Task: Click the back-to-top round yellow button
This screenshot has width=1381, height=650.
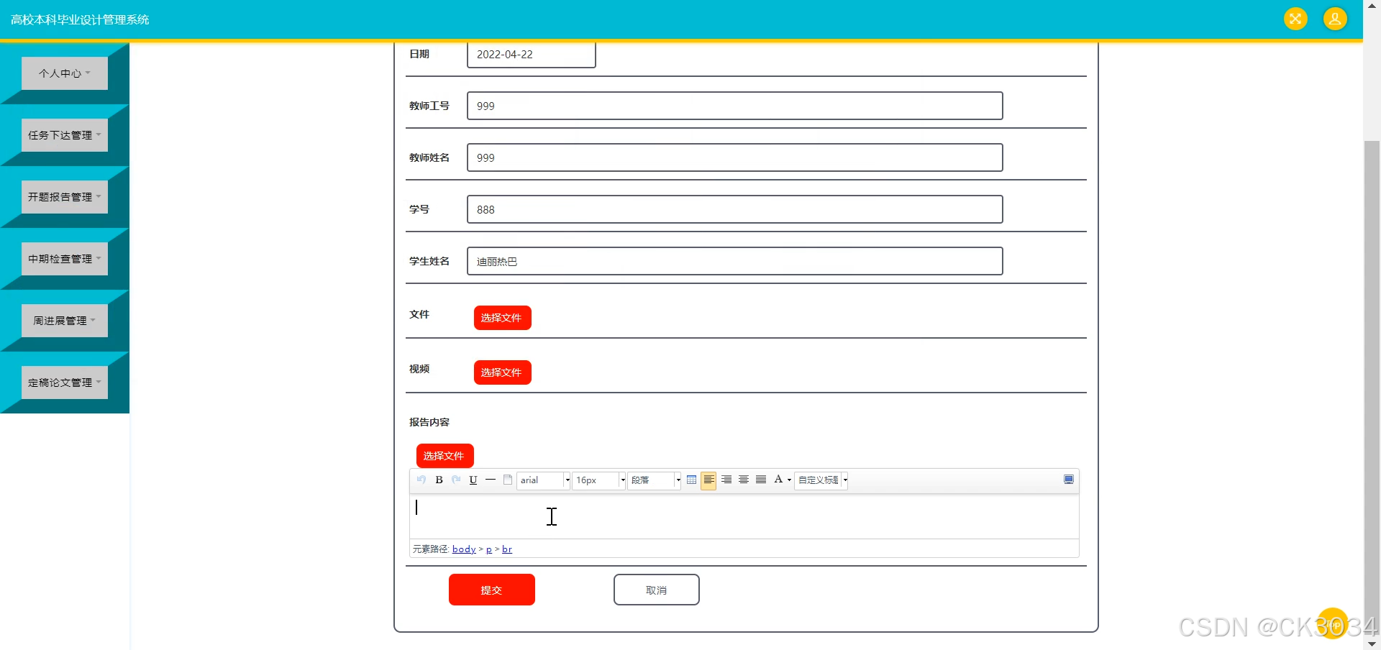Action: point(1333,623)
